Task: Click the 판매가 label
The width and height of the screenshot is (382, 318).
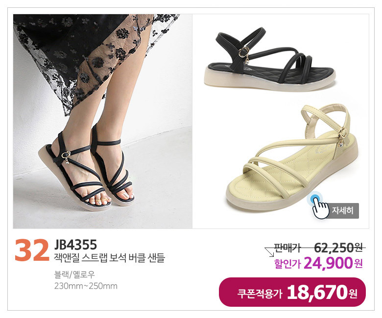Action: pos(287,248)
